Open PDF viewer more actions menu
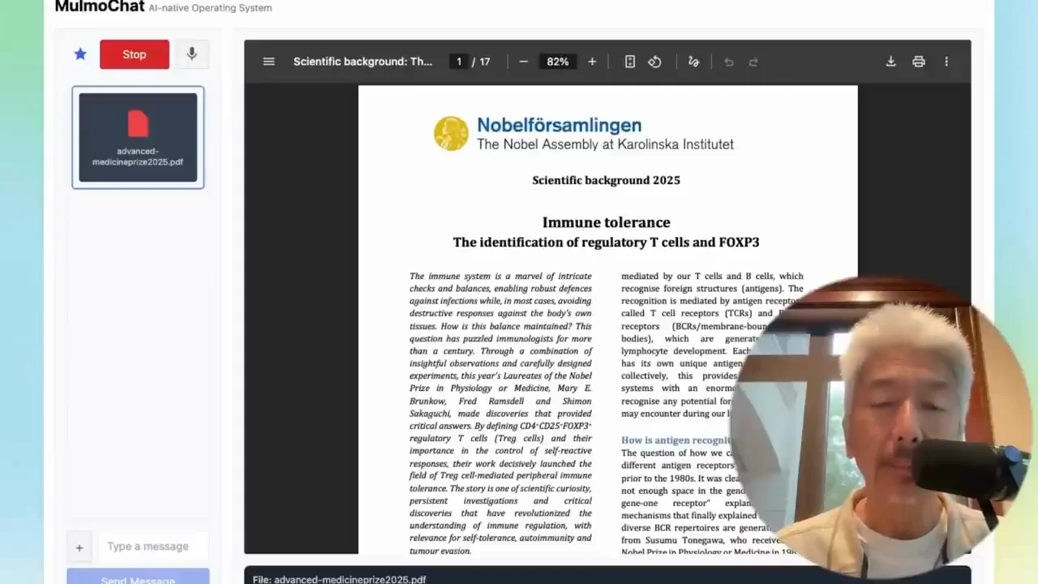Screen dimensions: 1038x584 (x=946, y=62)
